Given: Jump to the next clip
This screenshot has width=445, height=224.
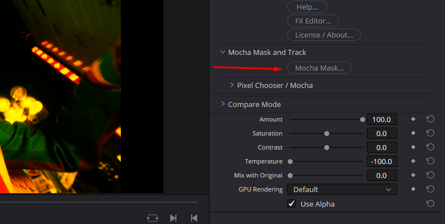Looking at the screenshot, I should [173, 218].
